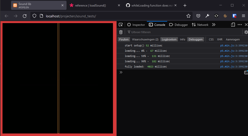Switch to reference loadSound() tab

[x=95, y=5]
